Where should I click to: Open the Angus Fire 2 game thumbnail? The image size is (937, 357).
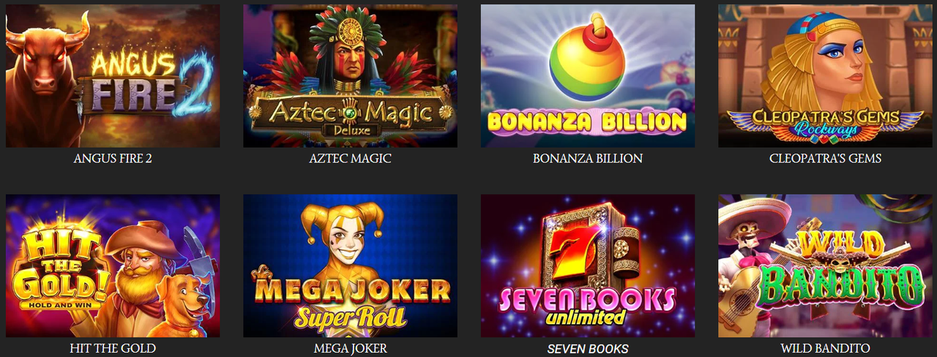tap(113, 76)
